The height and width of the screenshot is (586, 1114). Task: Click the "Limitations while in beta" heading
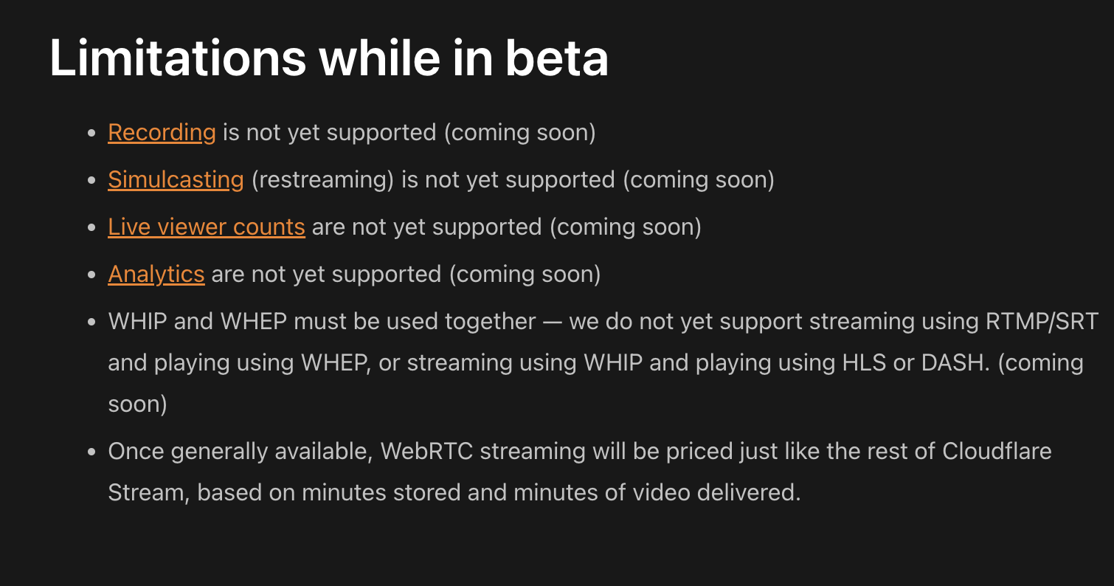pyautogui.click(x=329, y=58)
